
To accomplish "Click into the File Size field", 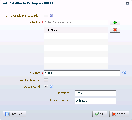I will click(82, 73).
